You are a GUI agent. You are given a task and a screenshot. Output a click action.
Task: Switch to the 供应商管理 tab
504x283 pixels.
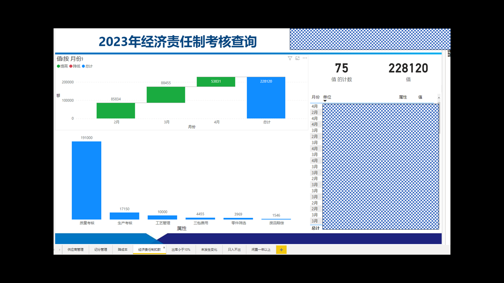coord(75,250)
